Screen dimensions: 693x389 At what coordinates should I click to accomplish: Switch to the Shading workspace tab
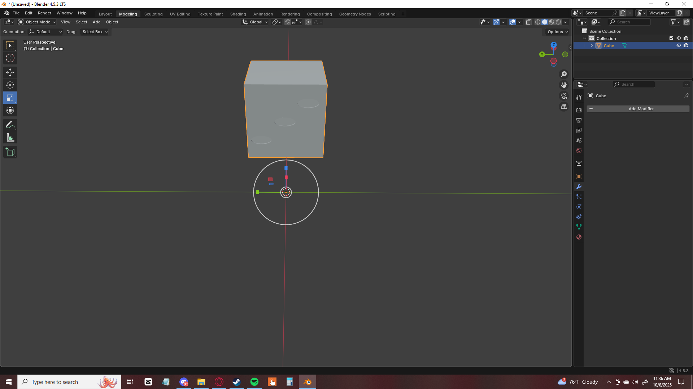(238, 14)
